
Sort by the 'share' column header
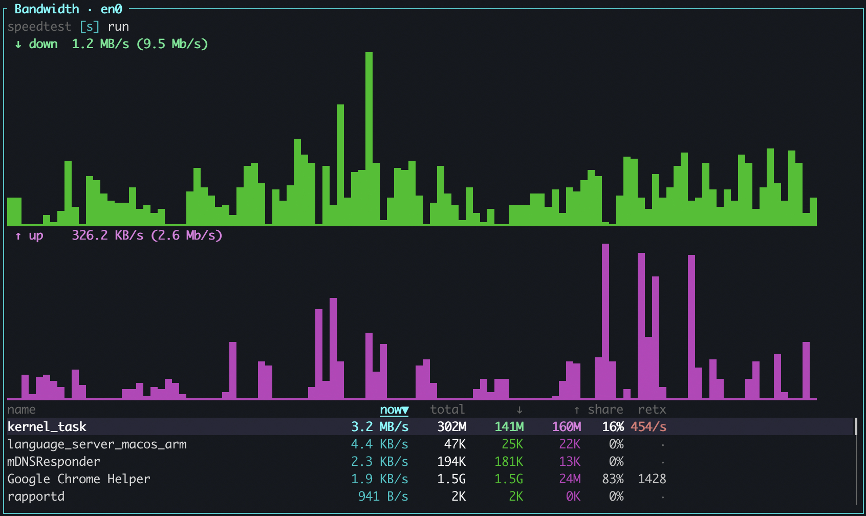(605, 410)
